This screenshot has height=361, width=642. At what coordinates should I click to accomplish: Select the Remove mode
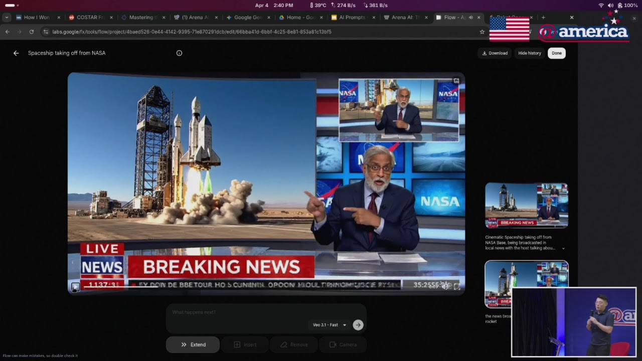click(294, 344)
